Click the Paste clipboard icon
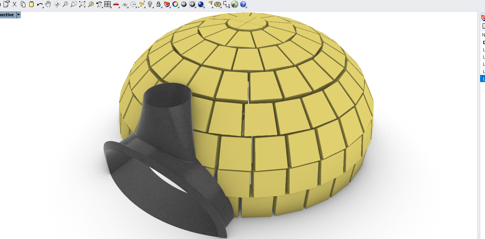Viewport: 485px width, 239px height. click(31, 4)
